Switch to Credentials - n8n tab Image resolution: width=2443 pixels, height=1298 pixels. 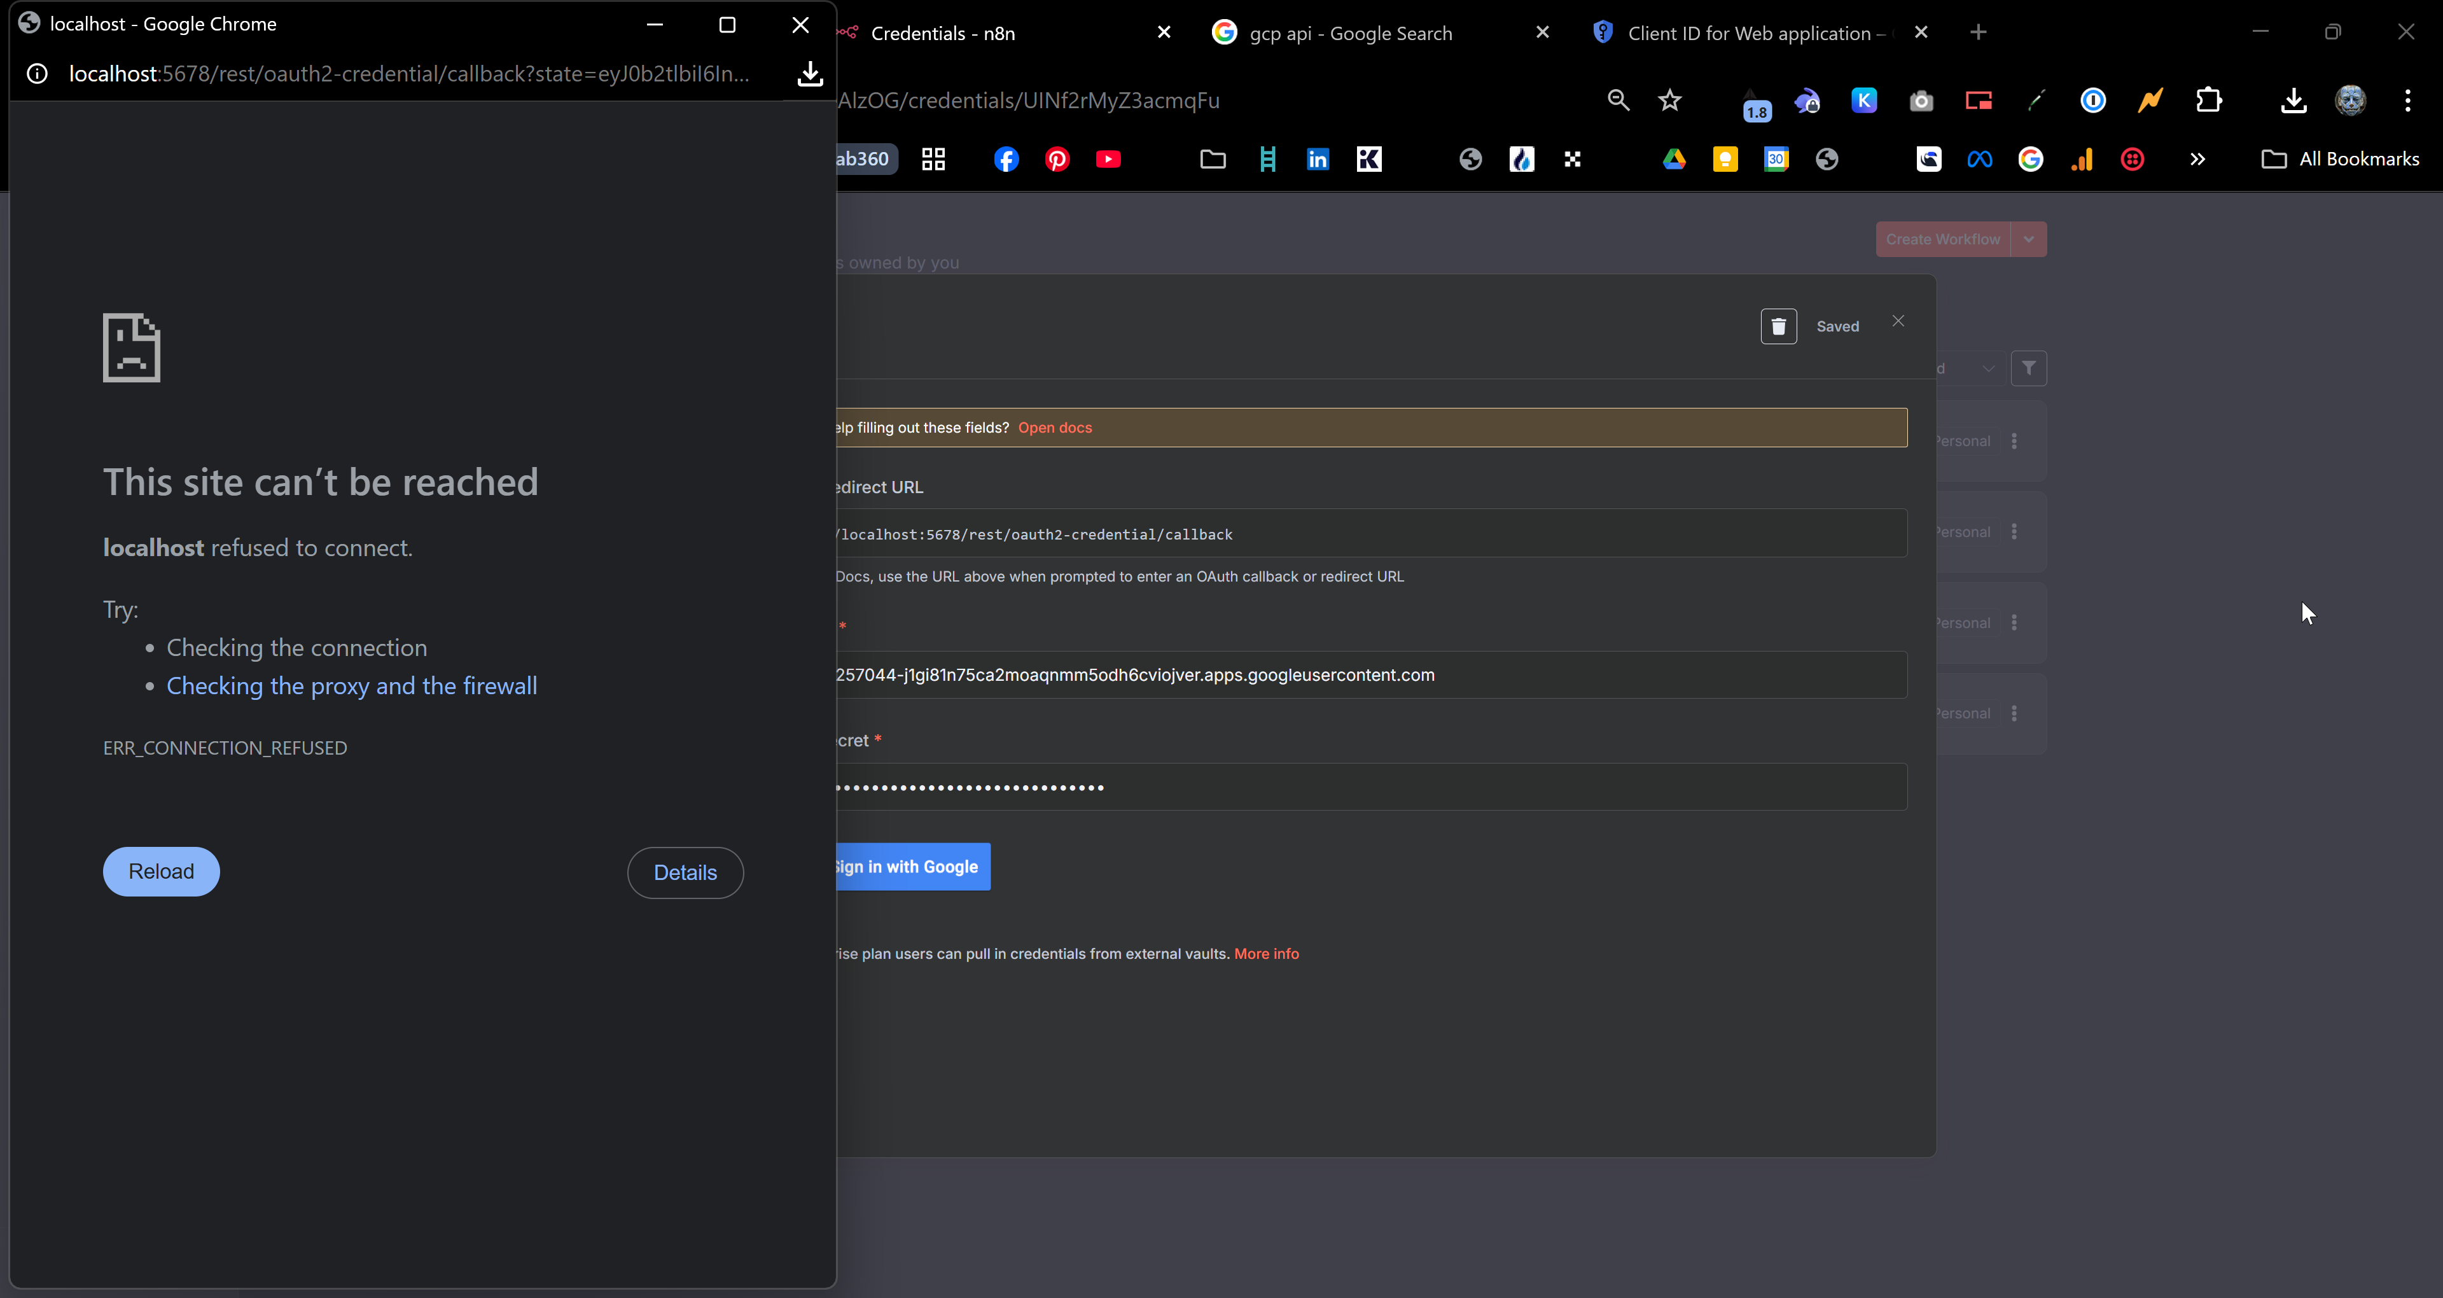tap(996, 33)
